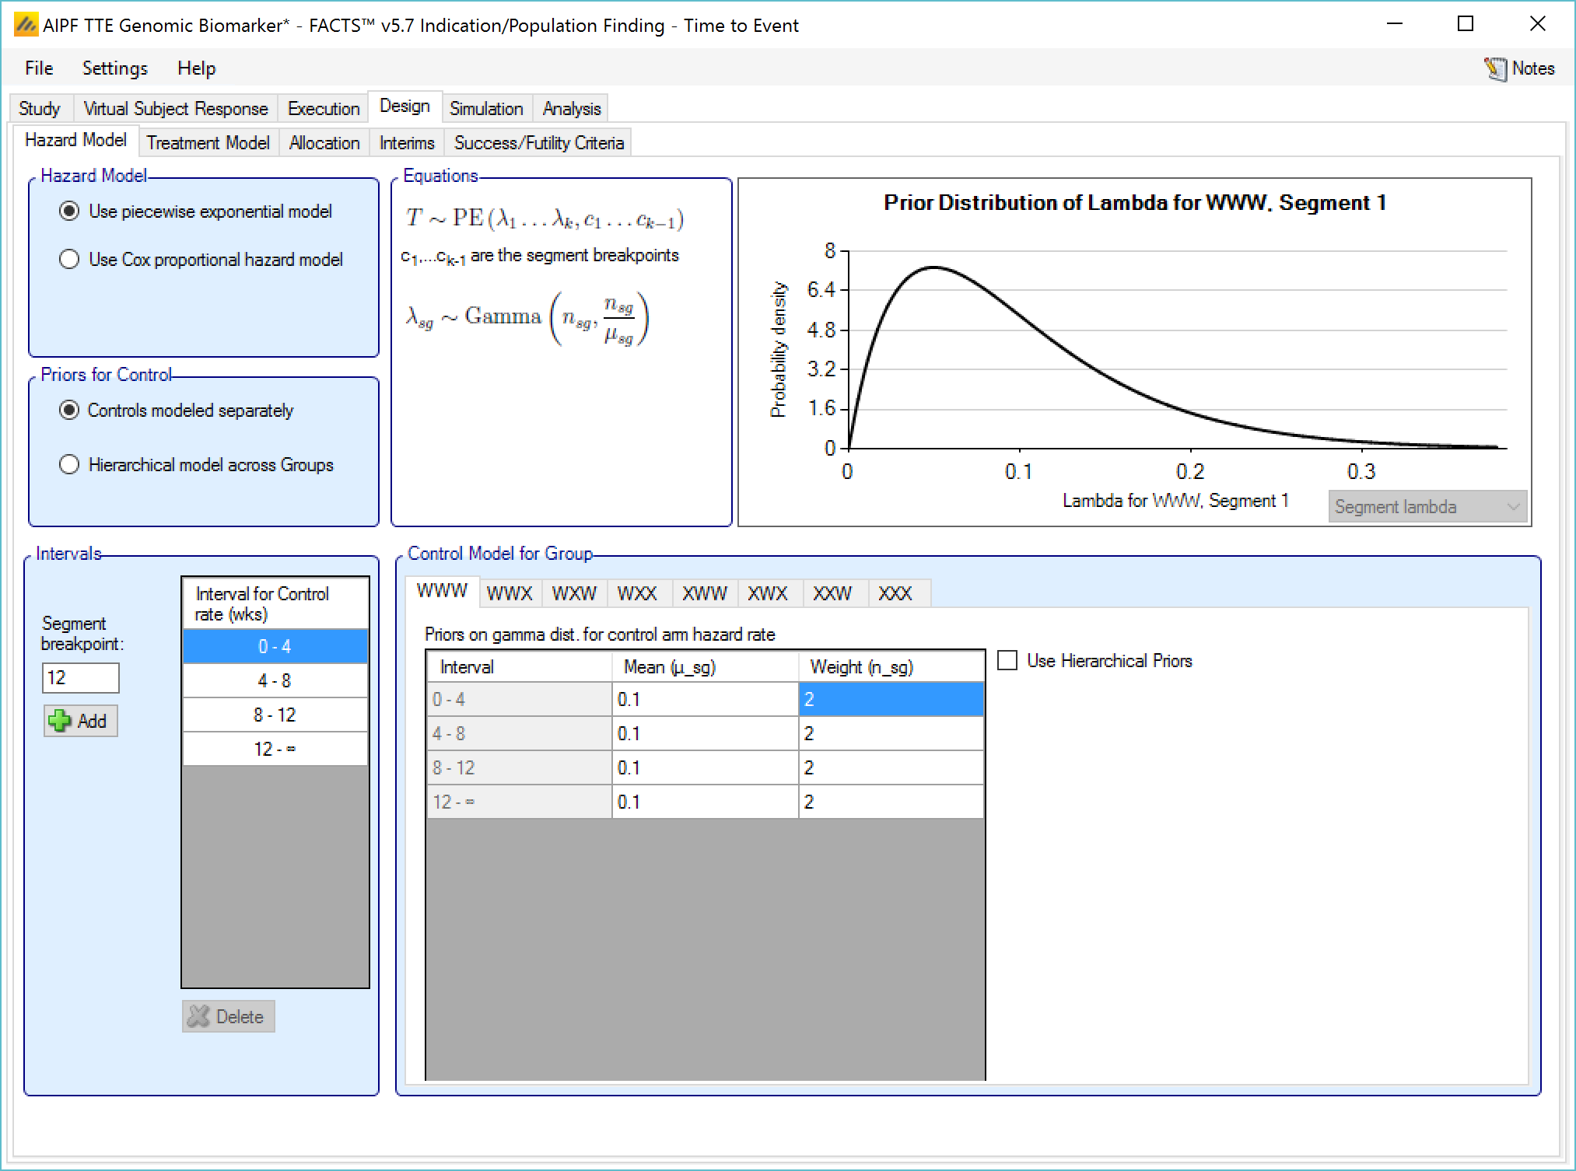The image size is (1576, 1171).
Task: Click the Segment breakpoint input field
Action: (80, 677)
